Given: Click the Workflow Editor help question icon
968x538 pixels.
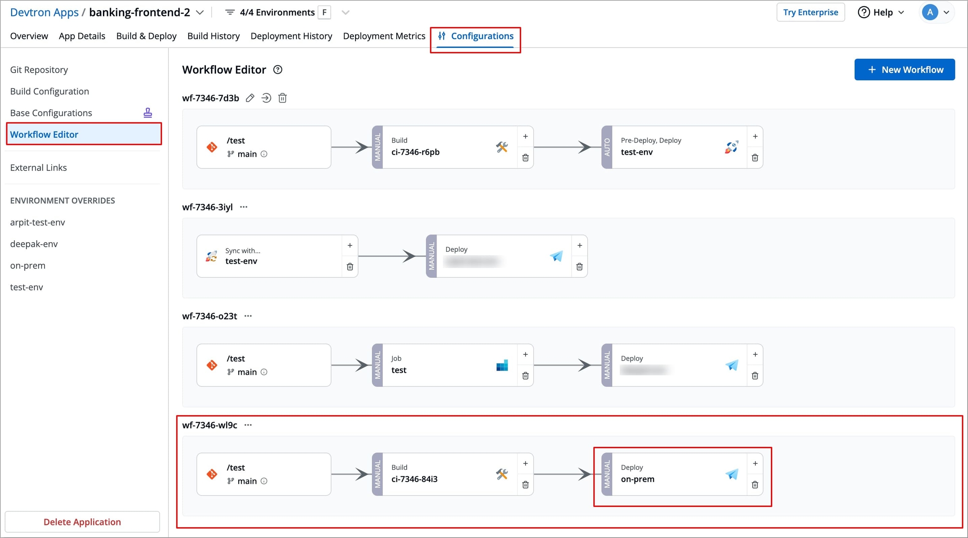Looking at the screenshot, I should click(278, 70).
